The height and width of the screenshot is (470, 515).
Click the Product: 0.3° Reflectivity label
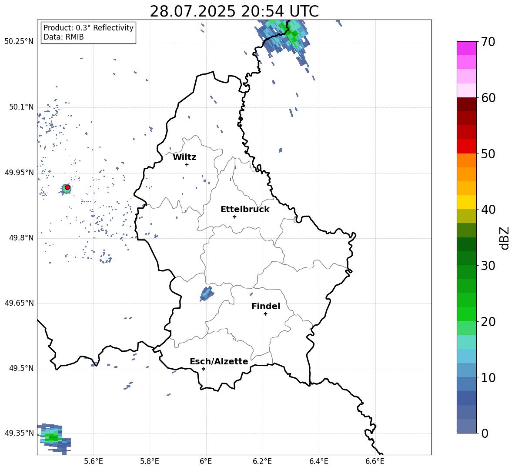pyautogui.click(x=88, y=27)
